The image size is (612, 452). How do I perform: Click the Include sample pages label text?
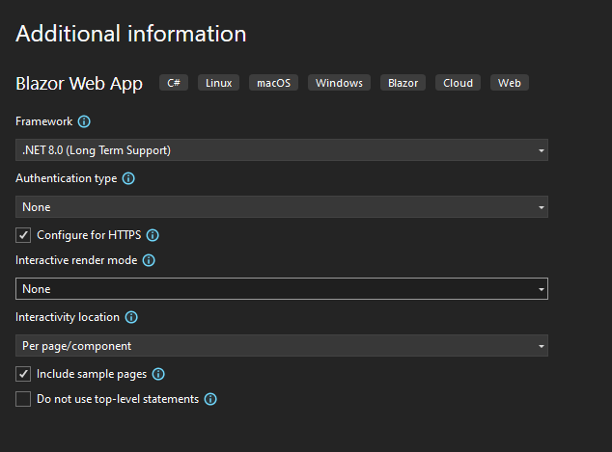point(92,374)
